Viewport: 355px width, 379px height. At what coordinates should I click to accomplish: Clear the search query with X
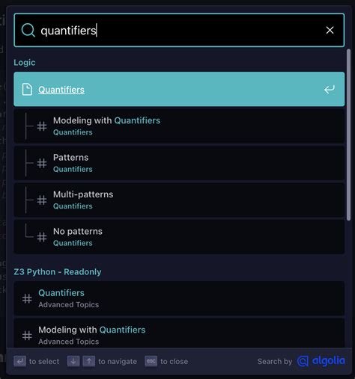click(330, 30)
